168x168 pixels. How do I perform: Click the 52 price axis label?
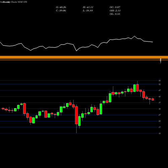point(160,84)
